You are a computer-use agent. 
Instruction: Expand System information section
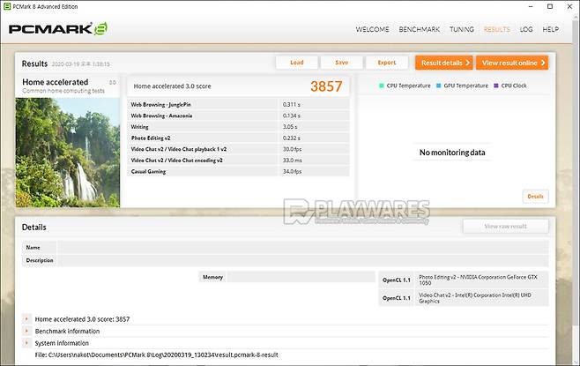[27, 343]
